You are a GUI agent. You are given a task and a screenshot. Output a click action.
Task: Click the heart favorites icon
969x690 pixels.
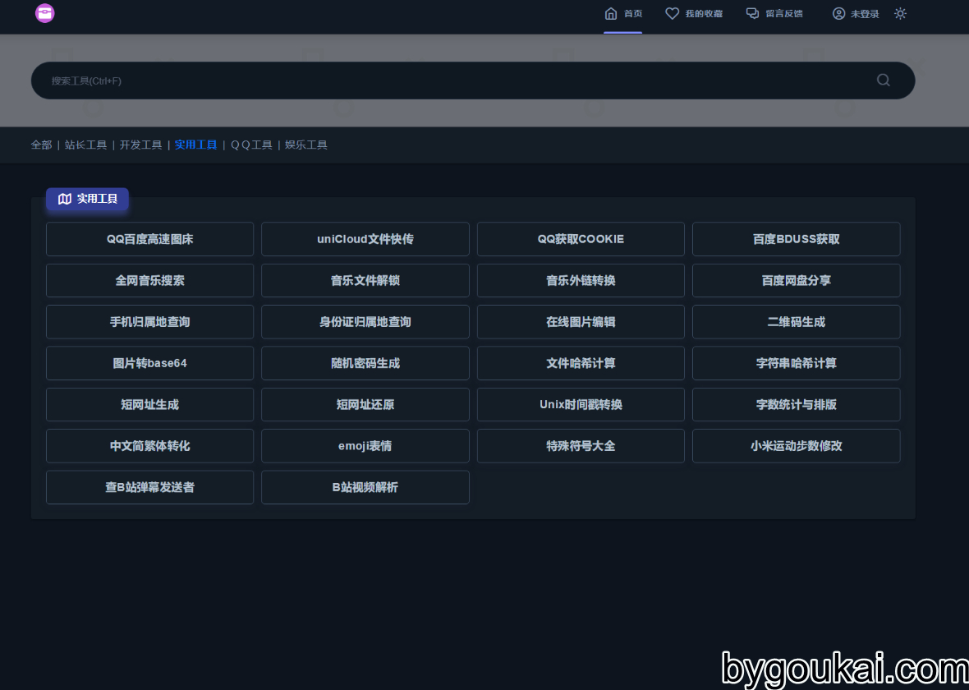click(x=672, y=14)
